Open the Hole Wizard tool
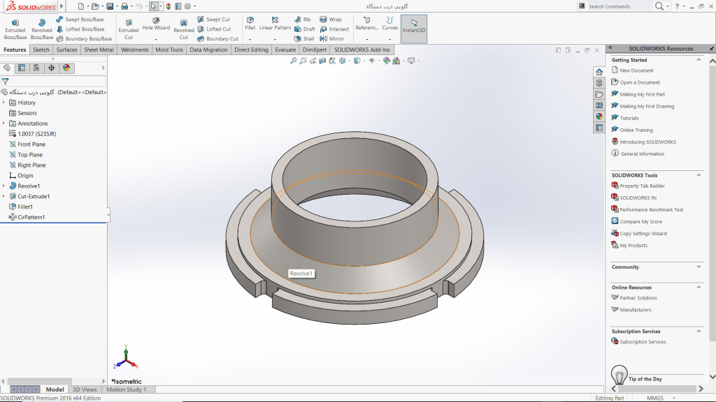The width and height of the screenshot is (716, 402). (x=156, y=24)
